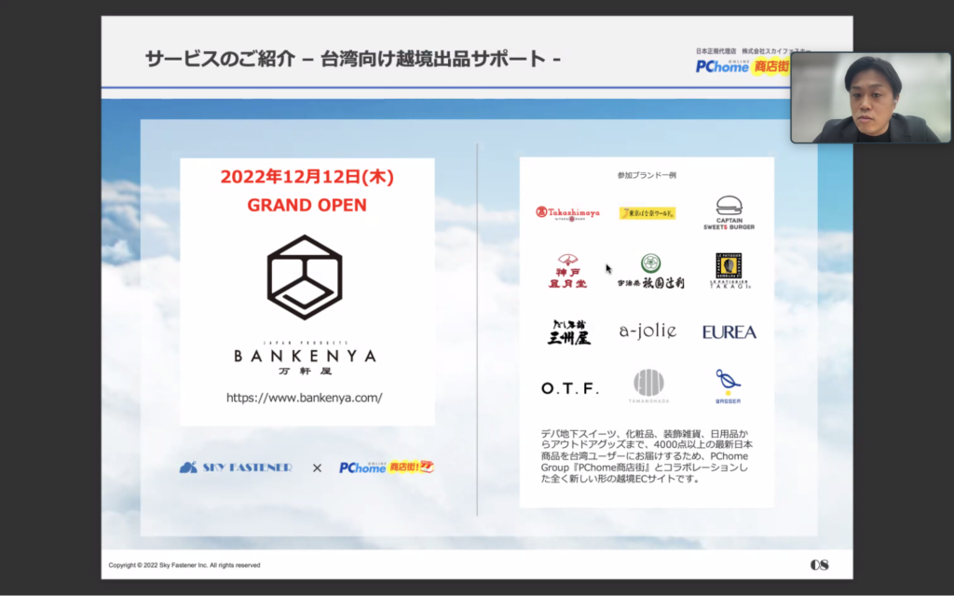The height and width of the screenshot is (596, 954).
Task: Click the BANKENYA cube logo
Action: coord(305,278)
